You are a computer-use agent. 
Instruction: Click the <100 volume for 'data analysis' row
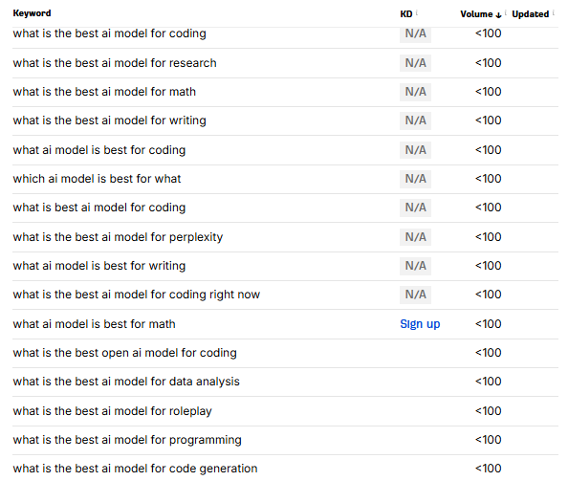(x=489, y=382)
